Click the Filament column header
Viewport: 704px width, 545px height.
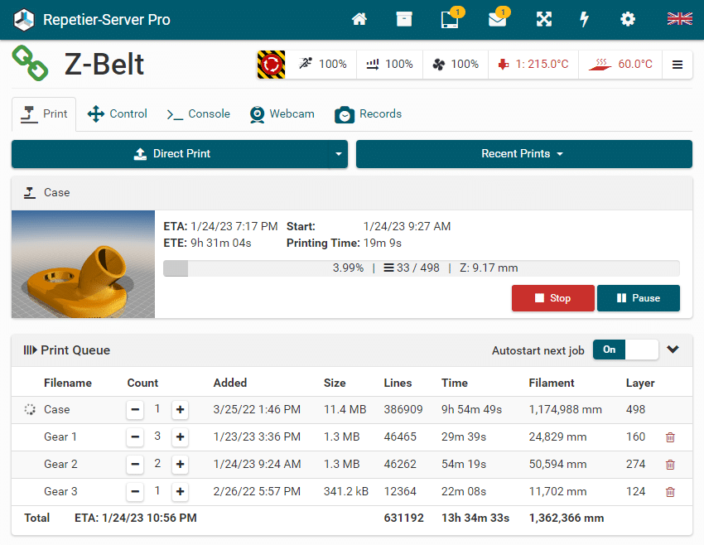[552, 383]
